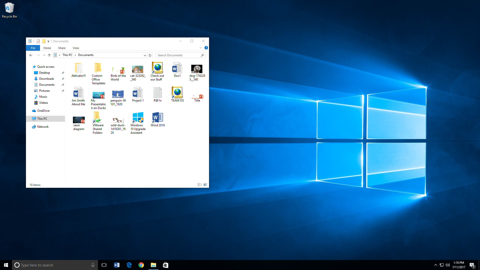The image size is (480, 270).
Task: Select the venn diagram presentation
Action: (78, 123)
